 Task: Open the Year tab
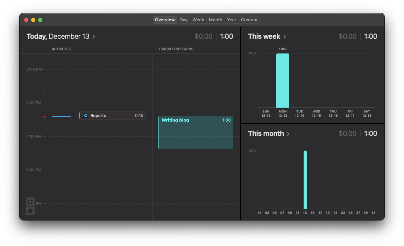(231, 20)
